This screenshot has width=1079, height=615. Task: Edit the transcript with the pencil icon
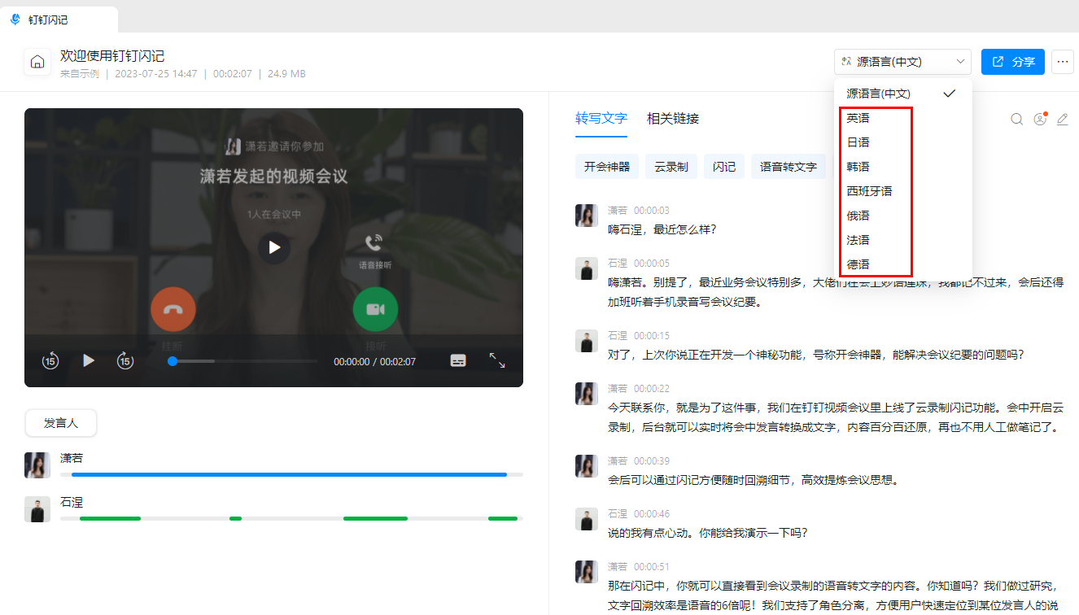1062,119
